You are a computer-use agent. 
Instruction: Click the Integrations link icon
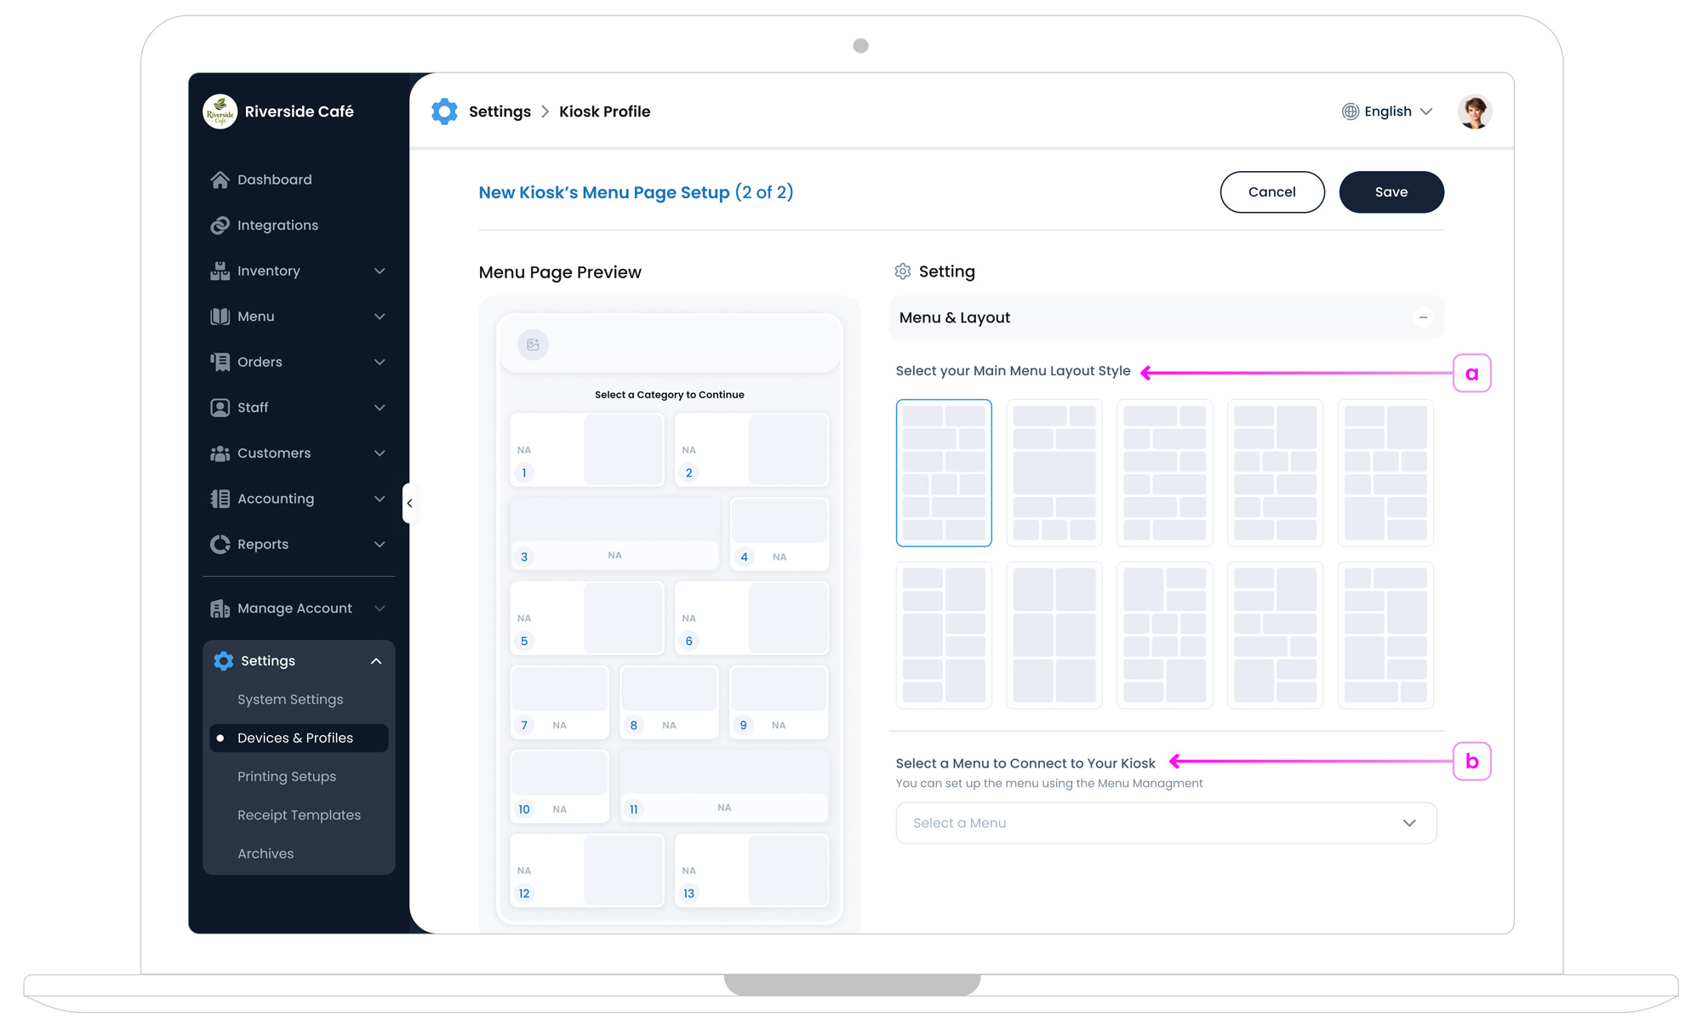220,226
